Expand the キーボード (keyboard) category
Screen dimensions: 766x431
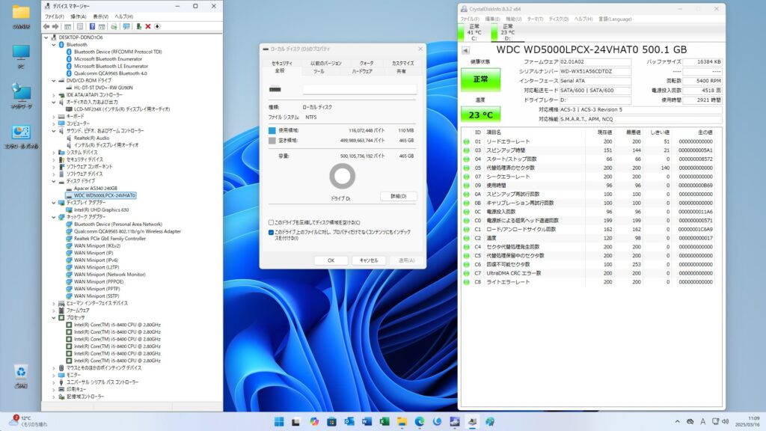pyautogui.click(x=54, y=116)
